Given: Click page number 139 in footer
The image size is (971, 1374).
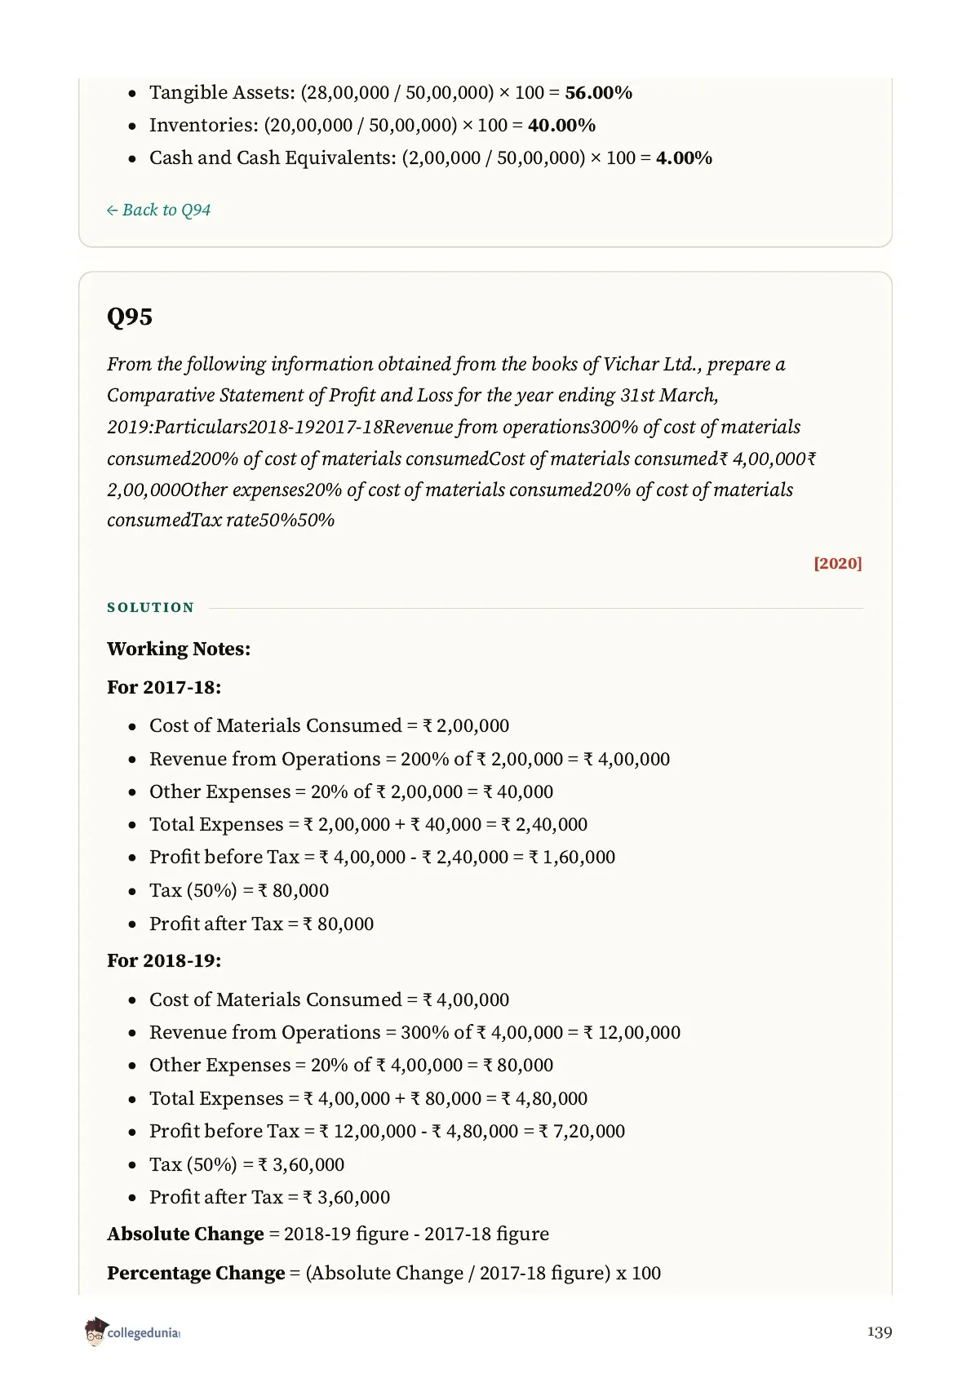Looking at the screenshot, I should [x=880, y=1332].
